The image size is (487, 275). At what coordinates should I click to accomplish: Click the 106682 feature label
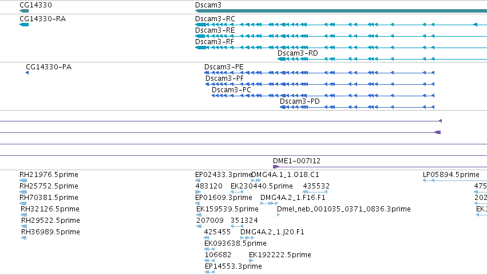tap(217, 255)
